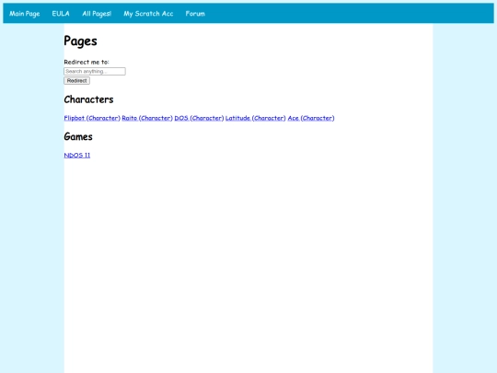Open Ace (Character) page link
497x373 pixels.
point(311,118)
